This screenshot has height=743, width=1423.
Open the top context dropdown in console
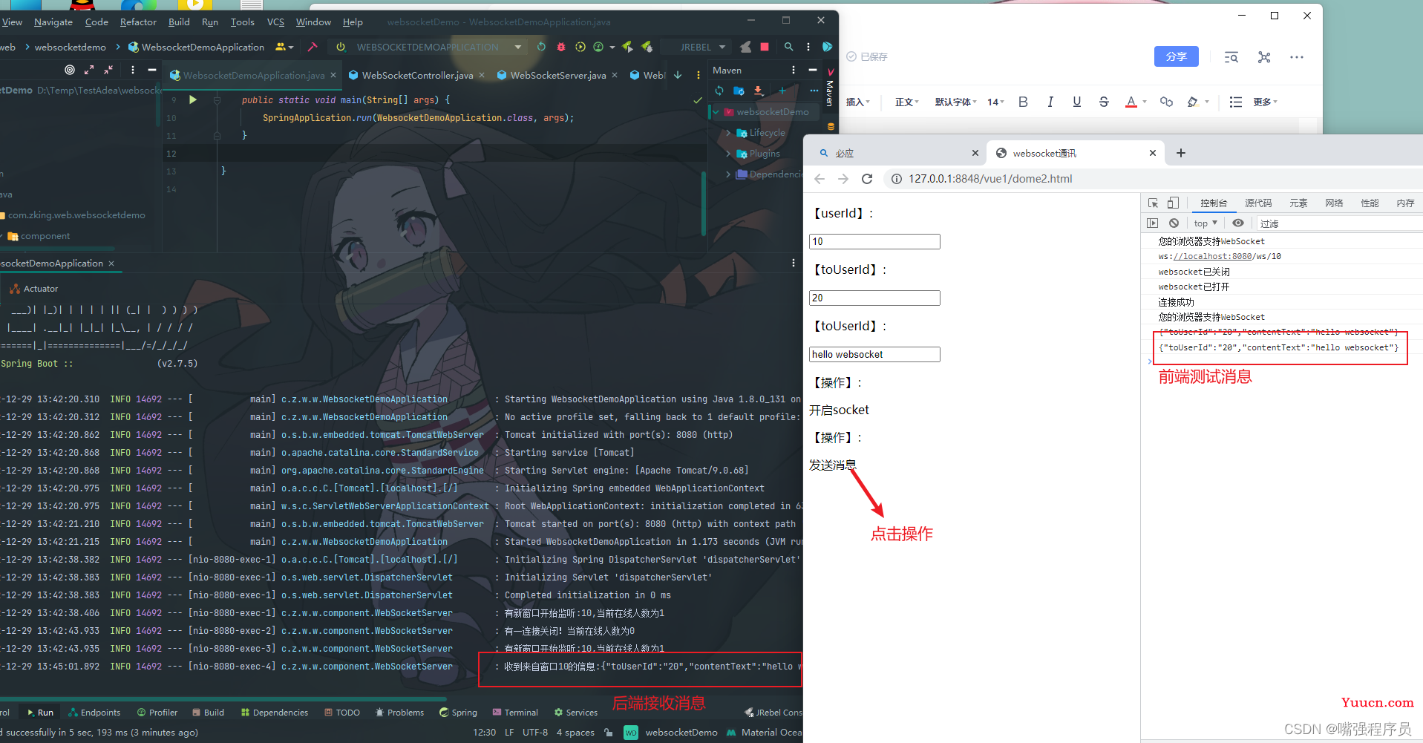[1206, 223]
